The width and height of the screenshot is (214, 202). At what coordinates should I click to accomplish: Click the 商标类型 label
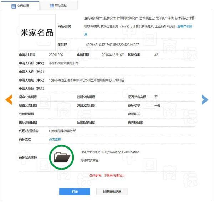click(134, 105)
